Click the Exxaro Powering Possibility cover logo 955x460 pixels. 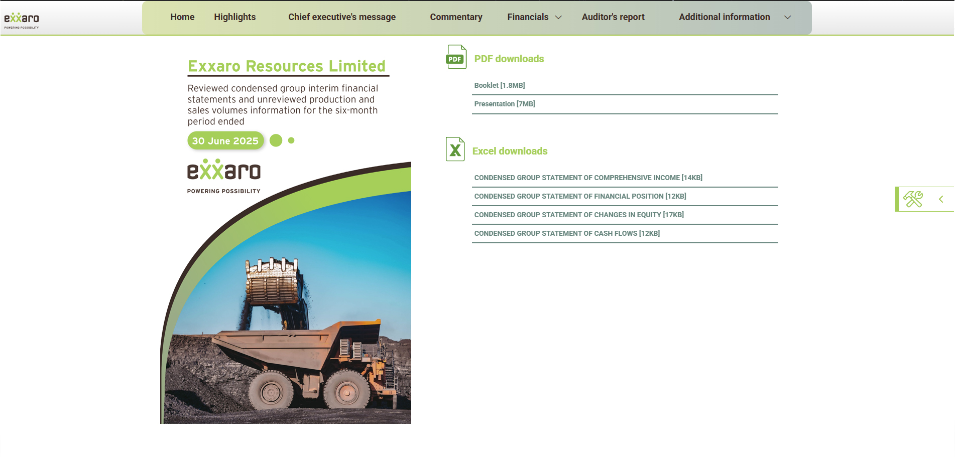[224, 176]
